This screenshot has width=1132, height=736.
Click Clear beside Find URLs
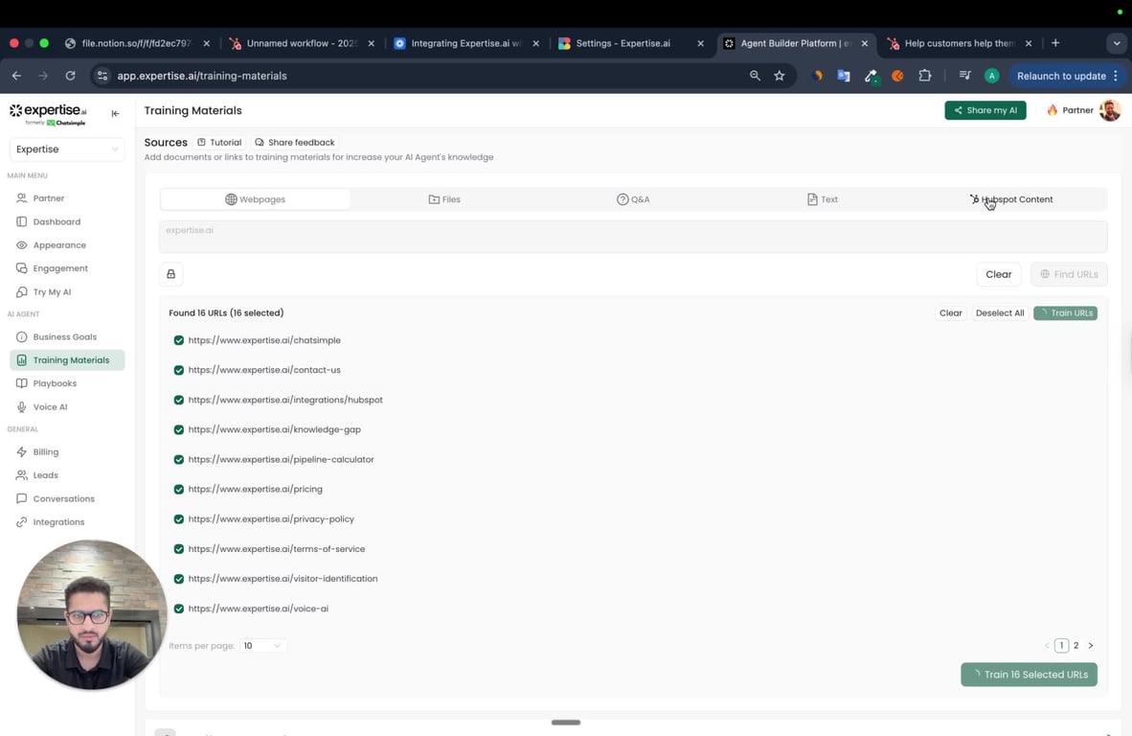(x=999, y=274)
